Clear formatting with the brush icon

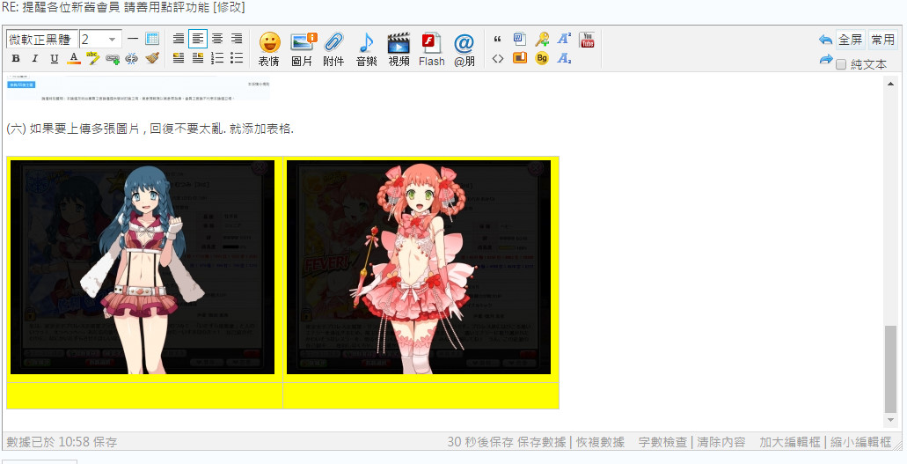point(151,58)
